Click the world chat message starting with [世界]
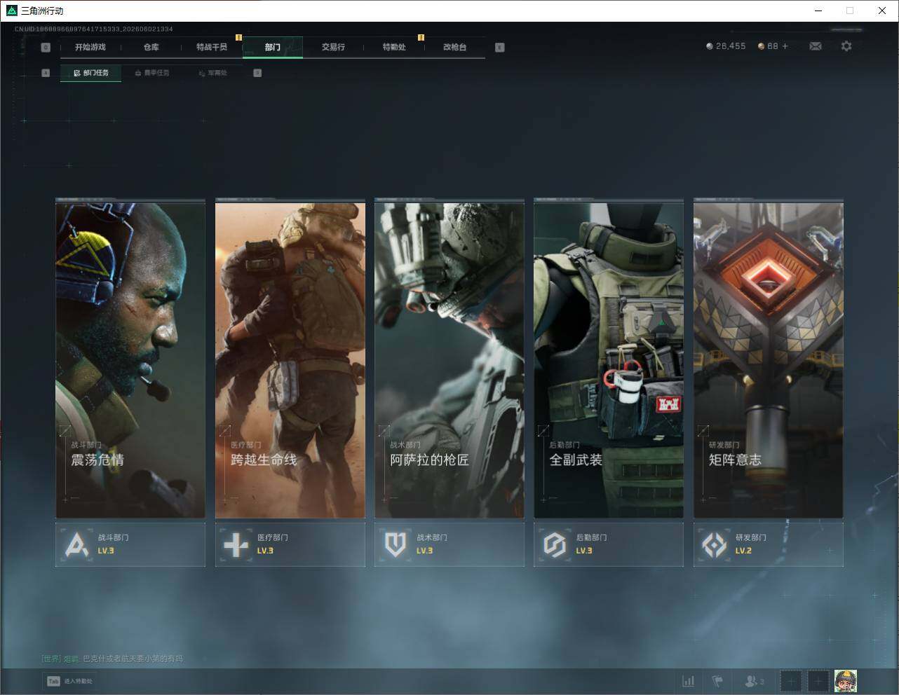 click(x=112, y=659)
